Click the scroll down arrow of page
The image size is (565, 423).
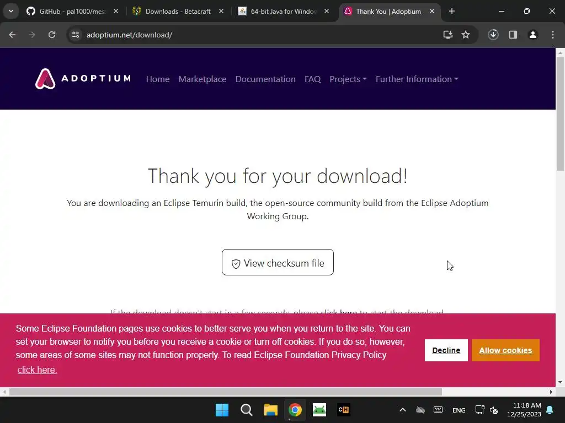click(x=561, y=382)
